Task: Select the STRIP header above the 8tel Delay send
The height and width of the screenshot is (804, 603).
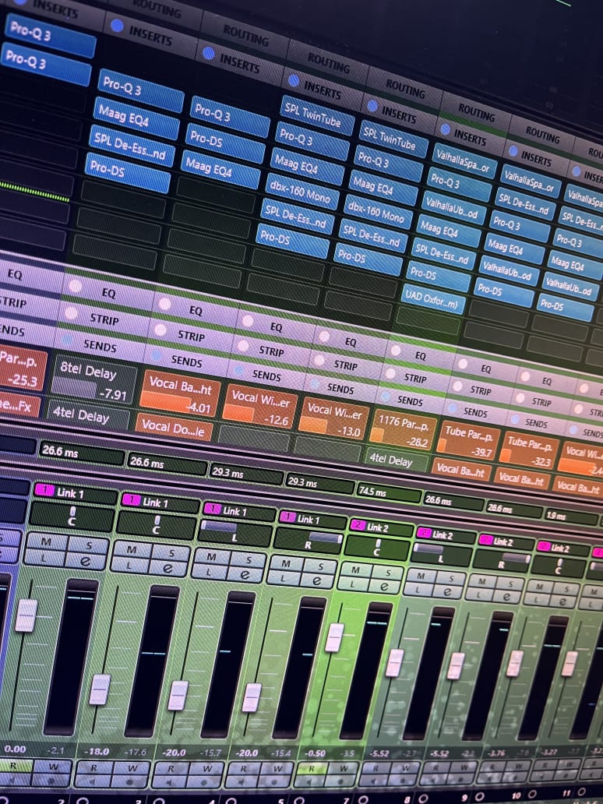Action: click(104, 319)
